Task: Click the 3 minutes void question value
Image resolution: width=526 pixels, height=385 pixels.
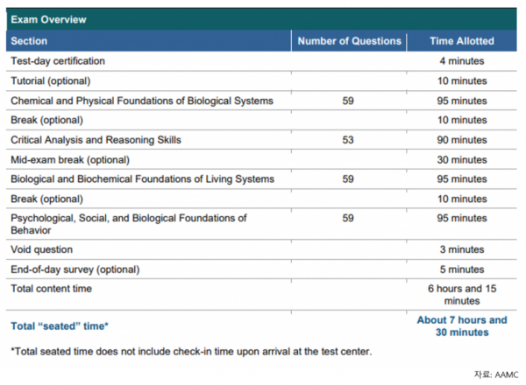Action: coord(462,249)
